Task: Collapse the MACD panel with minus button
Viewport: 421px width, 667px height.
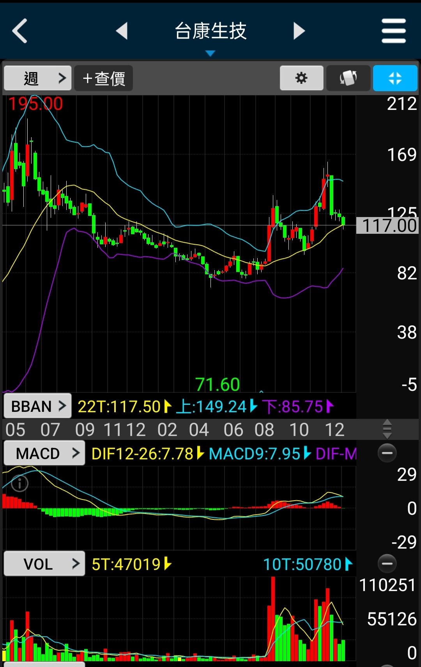Action: [387, 453]
